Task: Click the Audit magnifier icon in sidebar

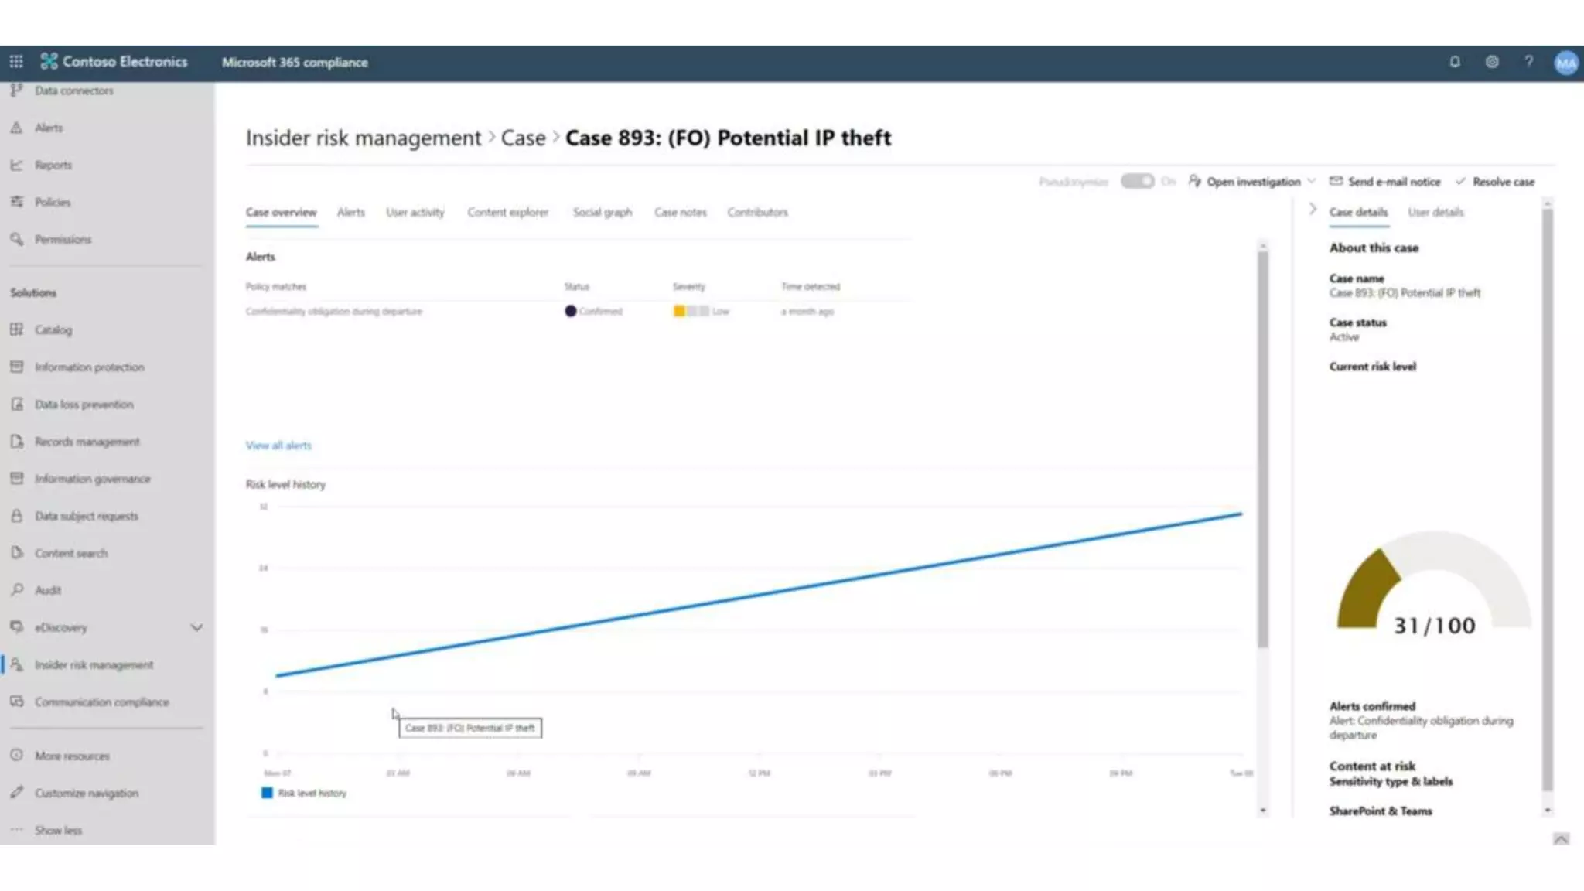Action: [x=16, y=590]
